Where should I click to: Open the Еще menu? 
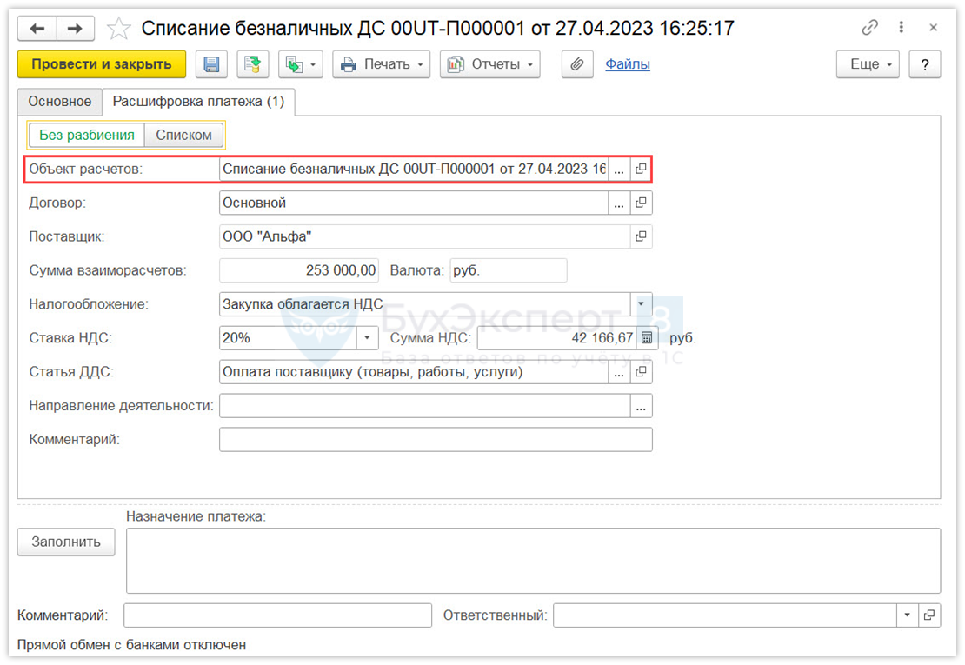[x=867, y=64]
